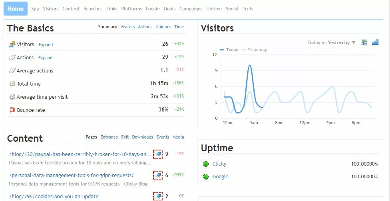Open external link icon for personal-data-management page

click(158, 176)
